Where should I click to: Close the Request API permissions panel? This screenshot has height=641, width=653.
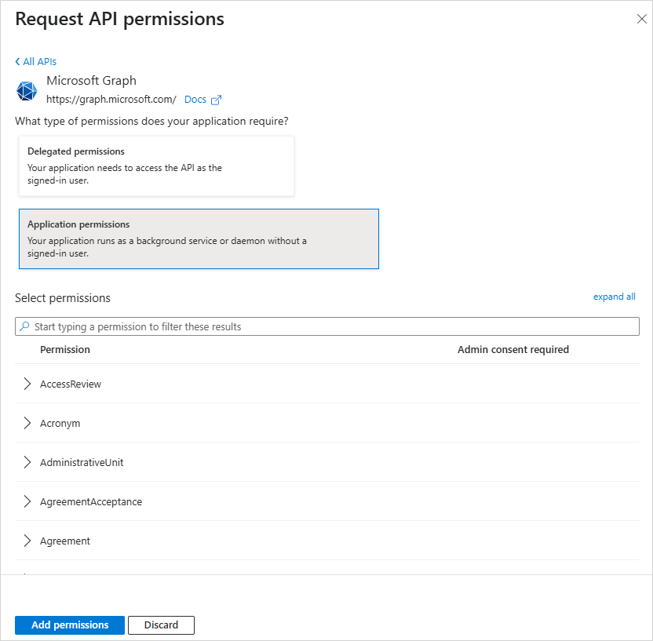click(x=641, y=20)
